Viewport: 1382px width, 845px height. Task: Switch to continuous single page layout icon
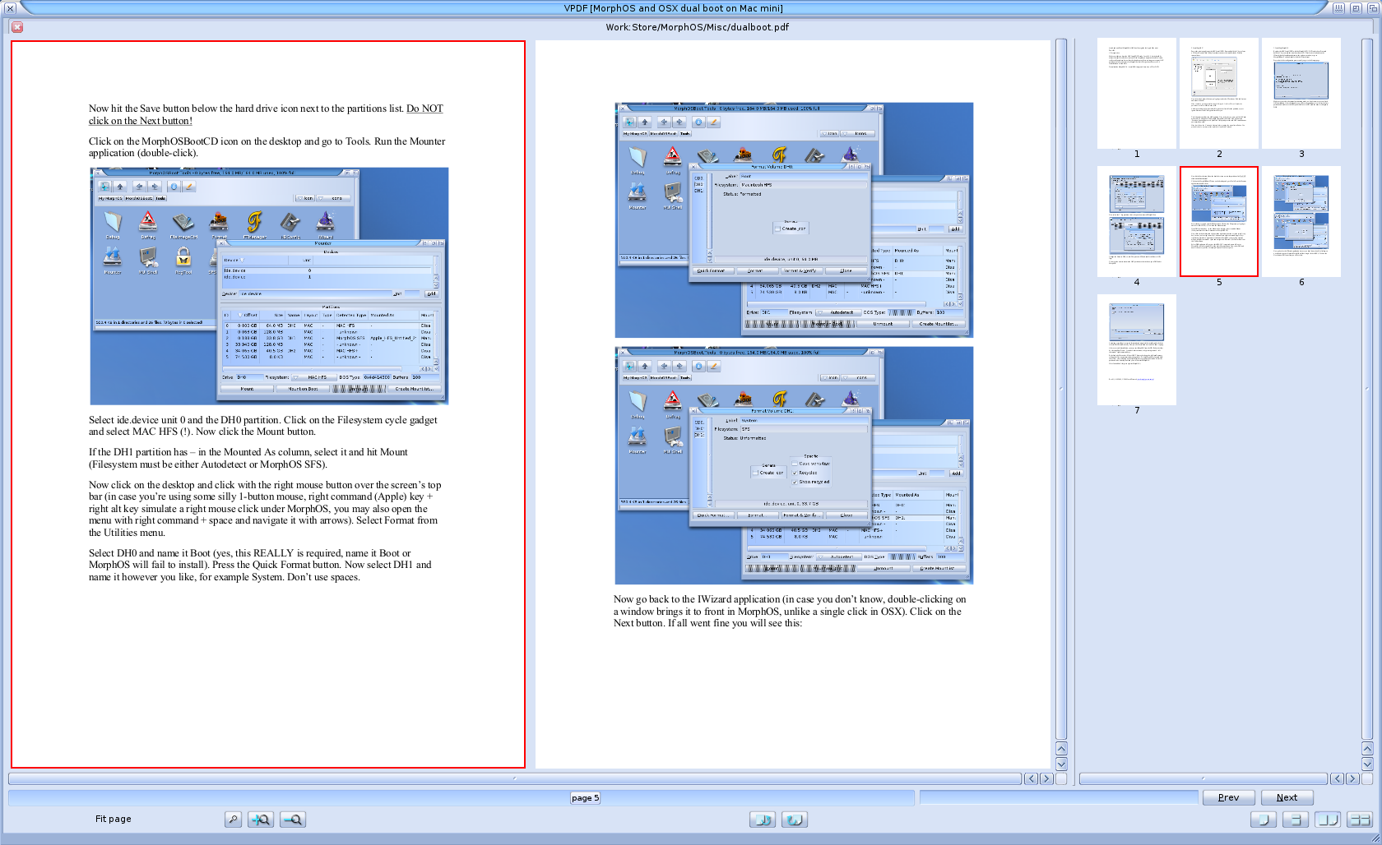coord(1296,820)
